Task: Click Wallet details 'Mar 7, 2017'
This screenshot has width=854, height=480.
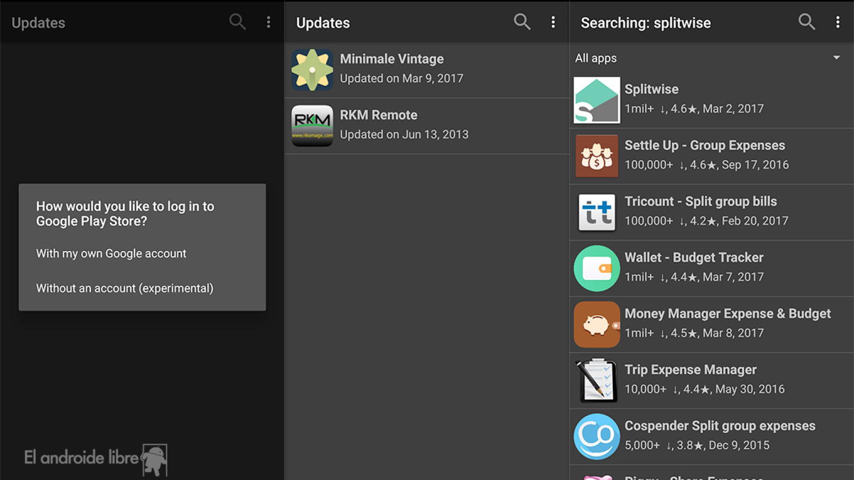Action: [733, 277]
